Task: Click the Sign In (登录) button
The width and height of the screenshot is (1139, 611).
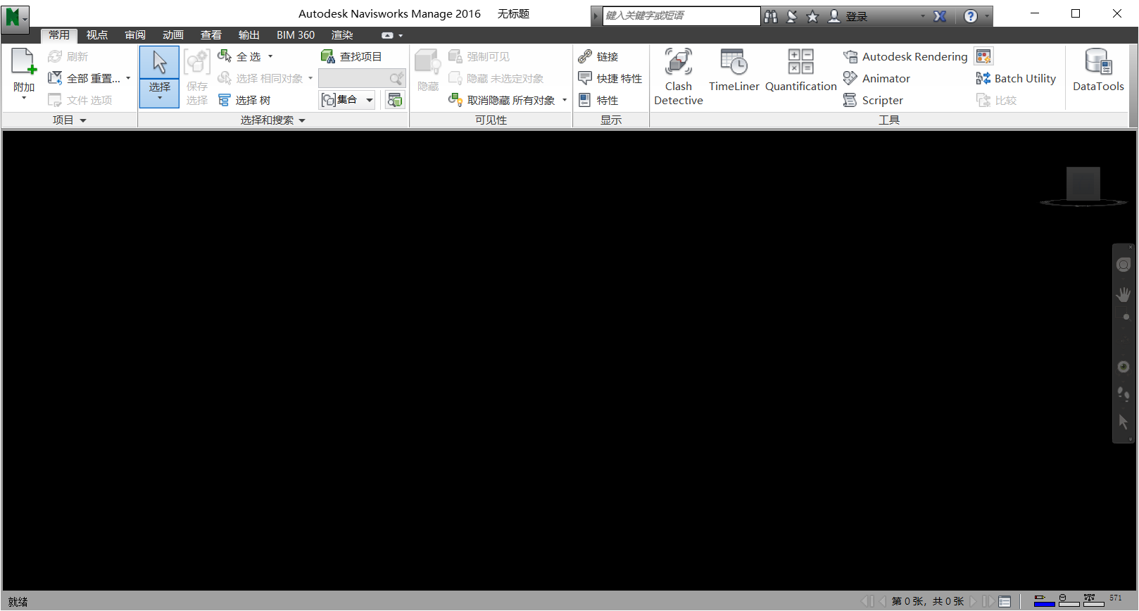Action: coord(848,16)
